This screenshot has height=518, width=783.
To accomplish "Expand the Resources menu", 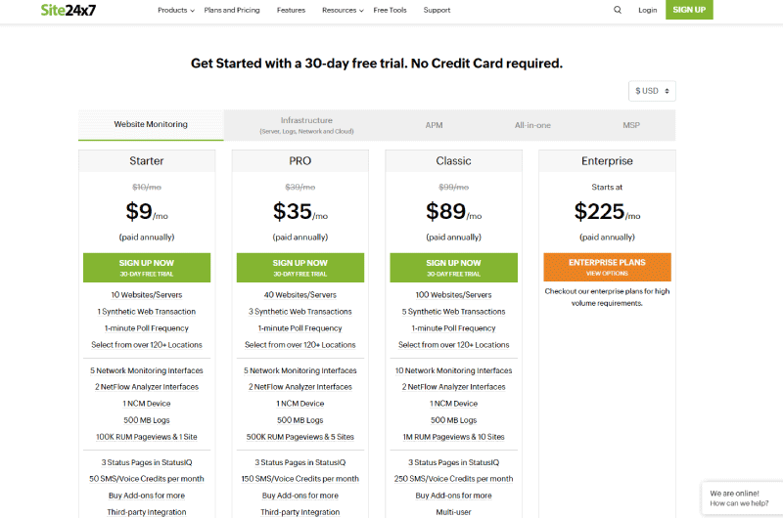I will coord(343,10).
